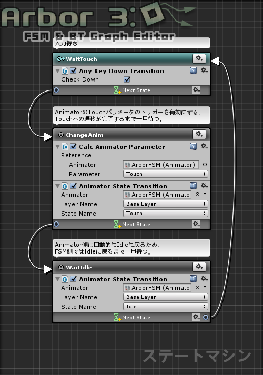263x375 pixels.
Task: Disable Any Key Down Transition behaviour checkbox
Action: click(x=74, y=70)
